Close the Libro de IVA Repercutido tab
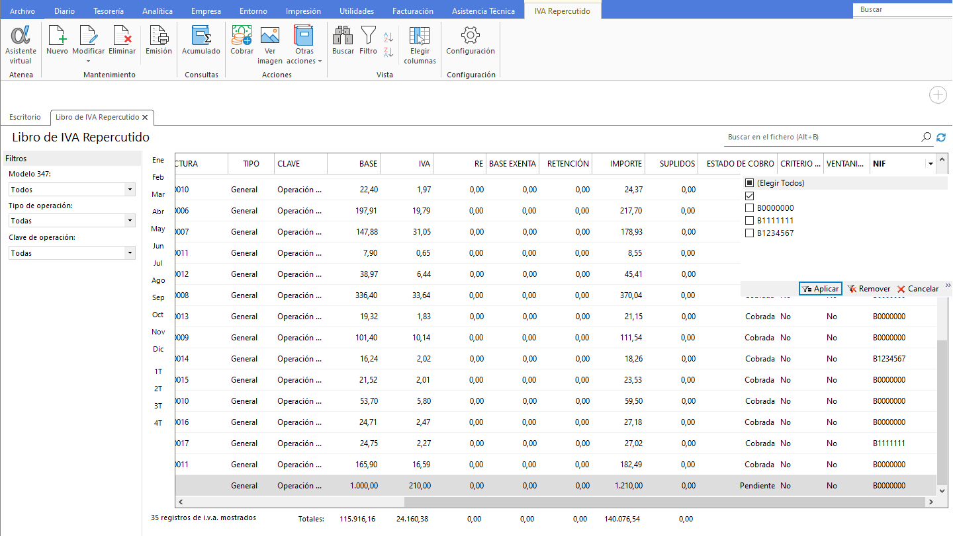 tap(145, 117)
